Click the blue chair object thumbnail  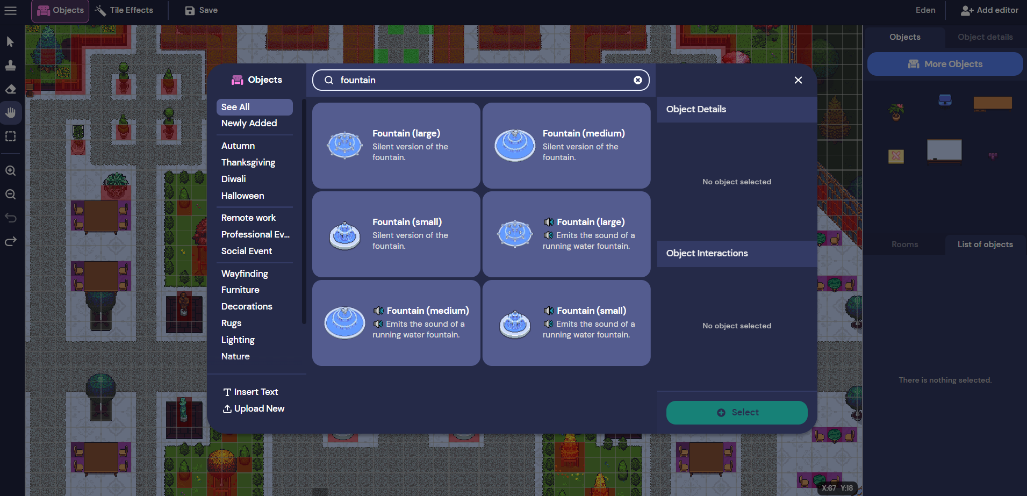click(945, 100)
